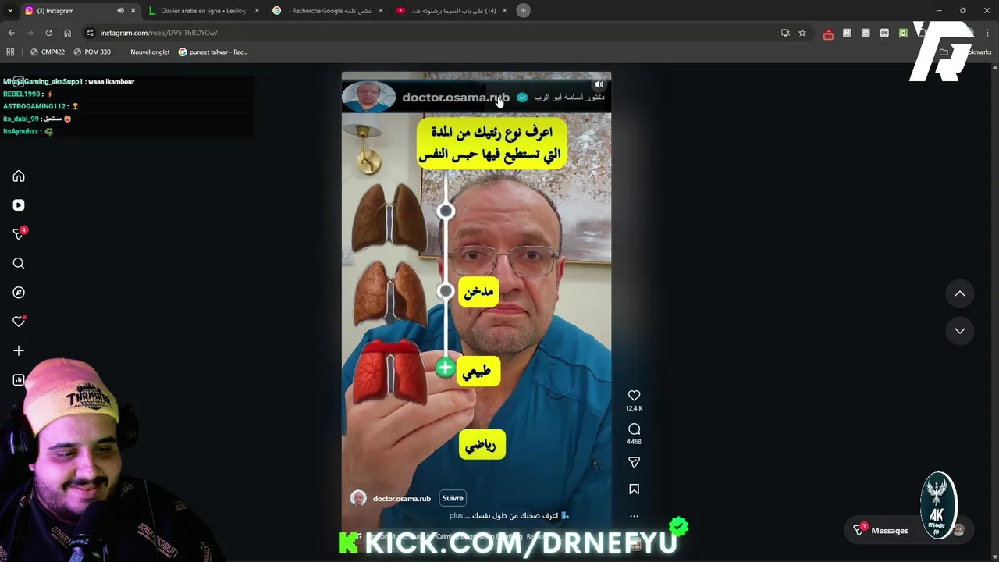Go to the next reel with down chevron
Image resolution: width=999 pixels, height=562 pixels.
tap(960, 331)
